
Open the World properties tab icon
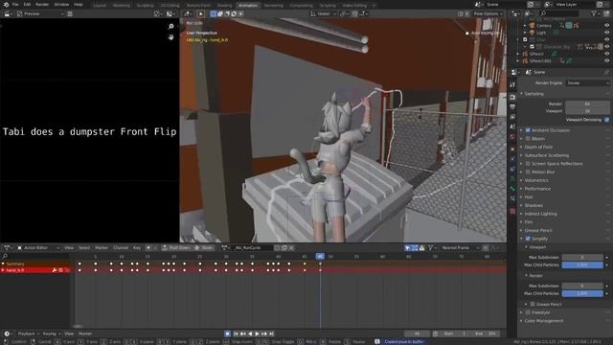(512, 137)
